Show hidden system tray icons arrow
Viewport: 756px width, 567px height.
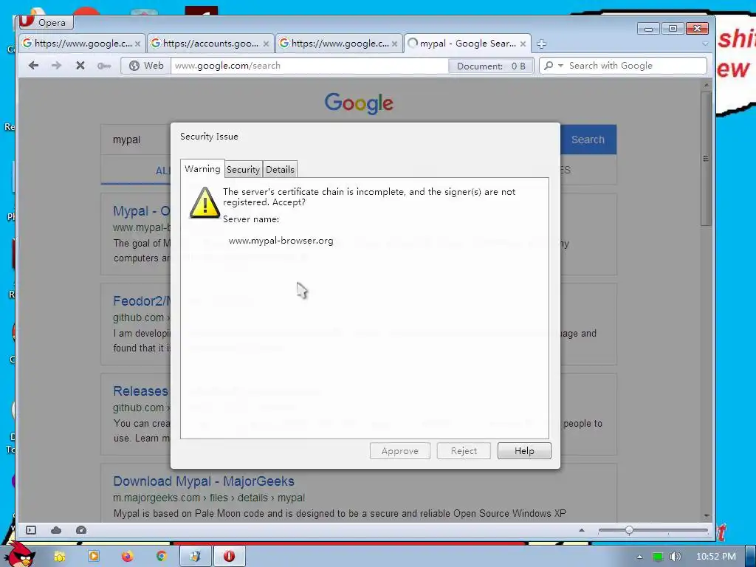tap(640, 557)
